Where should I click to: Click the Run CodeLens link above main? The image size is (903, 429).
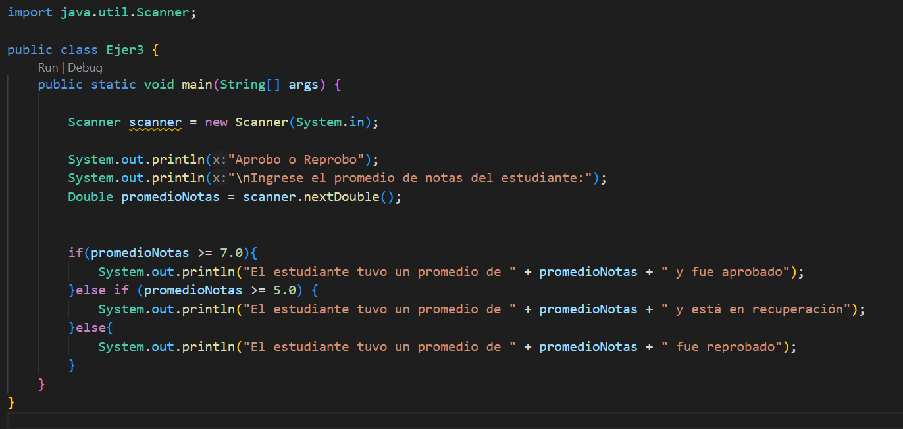[x=48, y=68]
